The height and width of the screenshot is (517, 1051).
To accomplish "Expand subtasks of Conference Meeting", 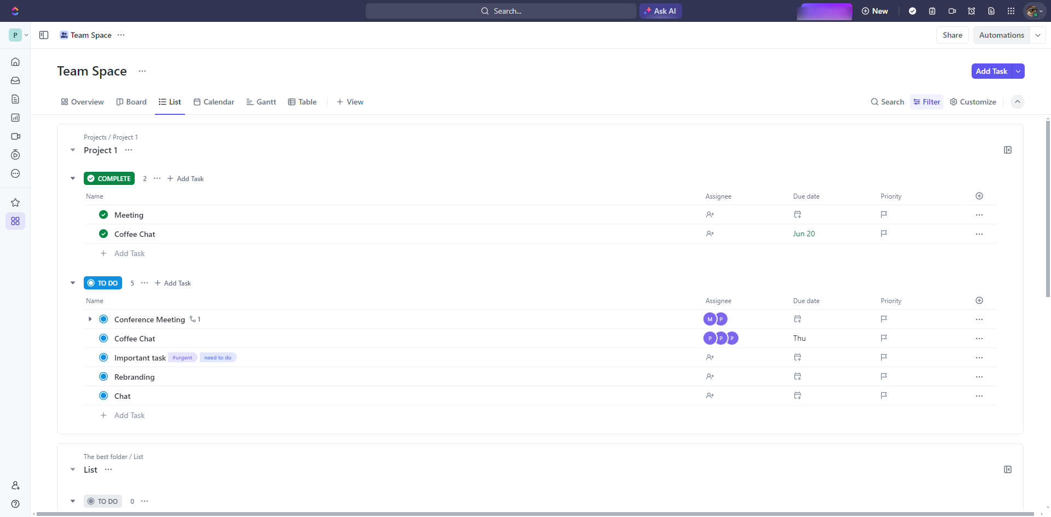I will (90, 319).
